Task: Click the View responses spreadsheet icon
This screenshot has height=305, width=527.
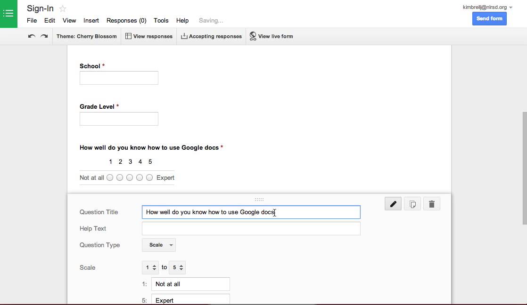Action: pyautogui.click(x=128, y=36)
